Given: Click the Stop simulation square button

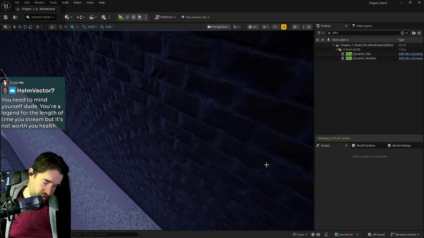Looking at the screenshot, I should point(133,17).
